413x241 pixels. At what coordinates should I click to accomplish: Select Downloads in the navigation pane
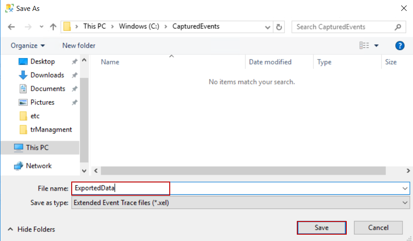point(47,75)
